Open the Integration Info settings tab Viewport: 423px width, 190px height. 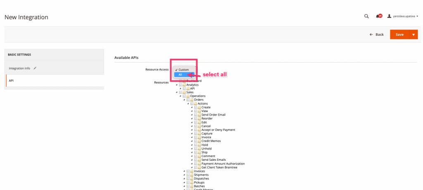[x=54, y=68]
